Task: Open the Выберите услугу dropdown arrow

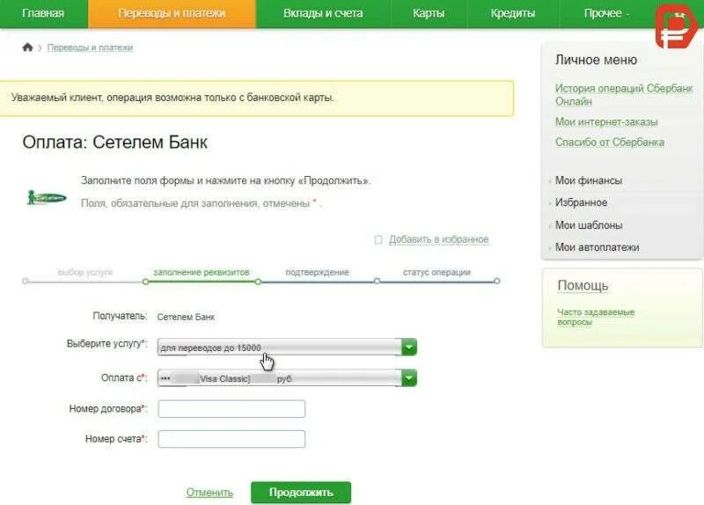Action: pos(409,347)
